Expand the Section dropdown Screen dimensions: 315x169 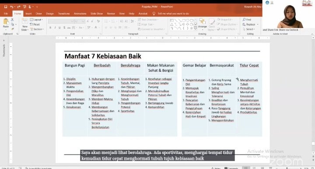tap(37, 29)
